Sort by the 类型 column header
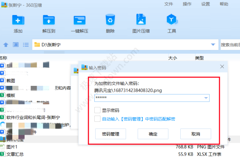 [x=199, y=58]
